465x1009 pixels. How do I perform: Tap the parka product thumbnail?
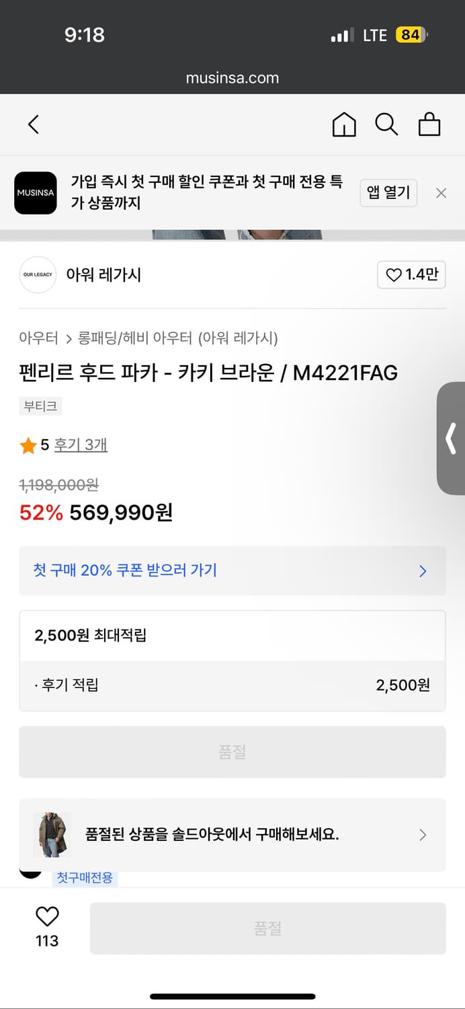click(x=53, y=835)
